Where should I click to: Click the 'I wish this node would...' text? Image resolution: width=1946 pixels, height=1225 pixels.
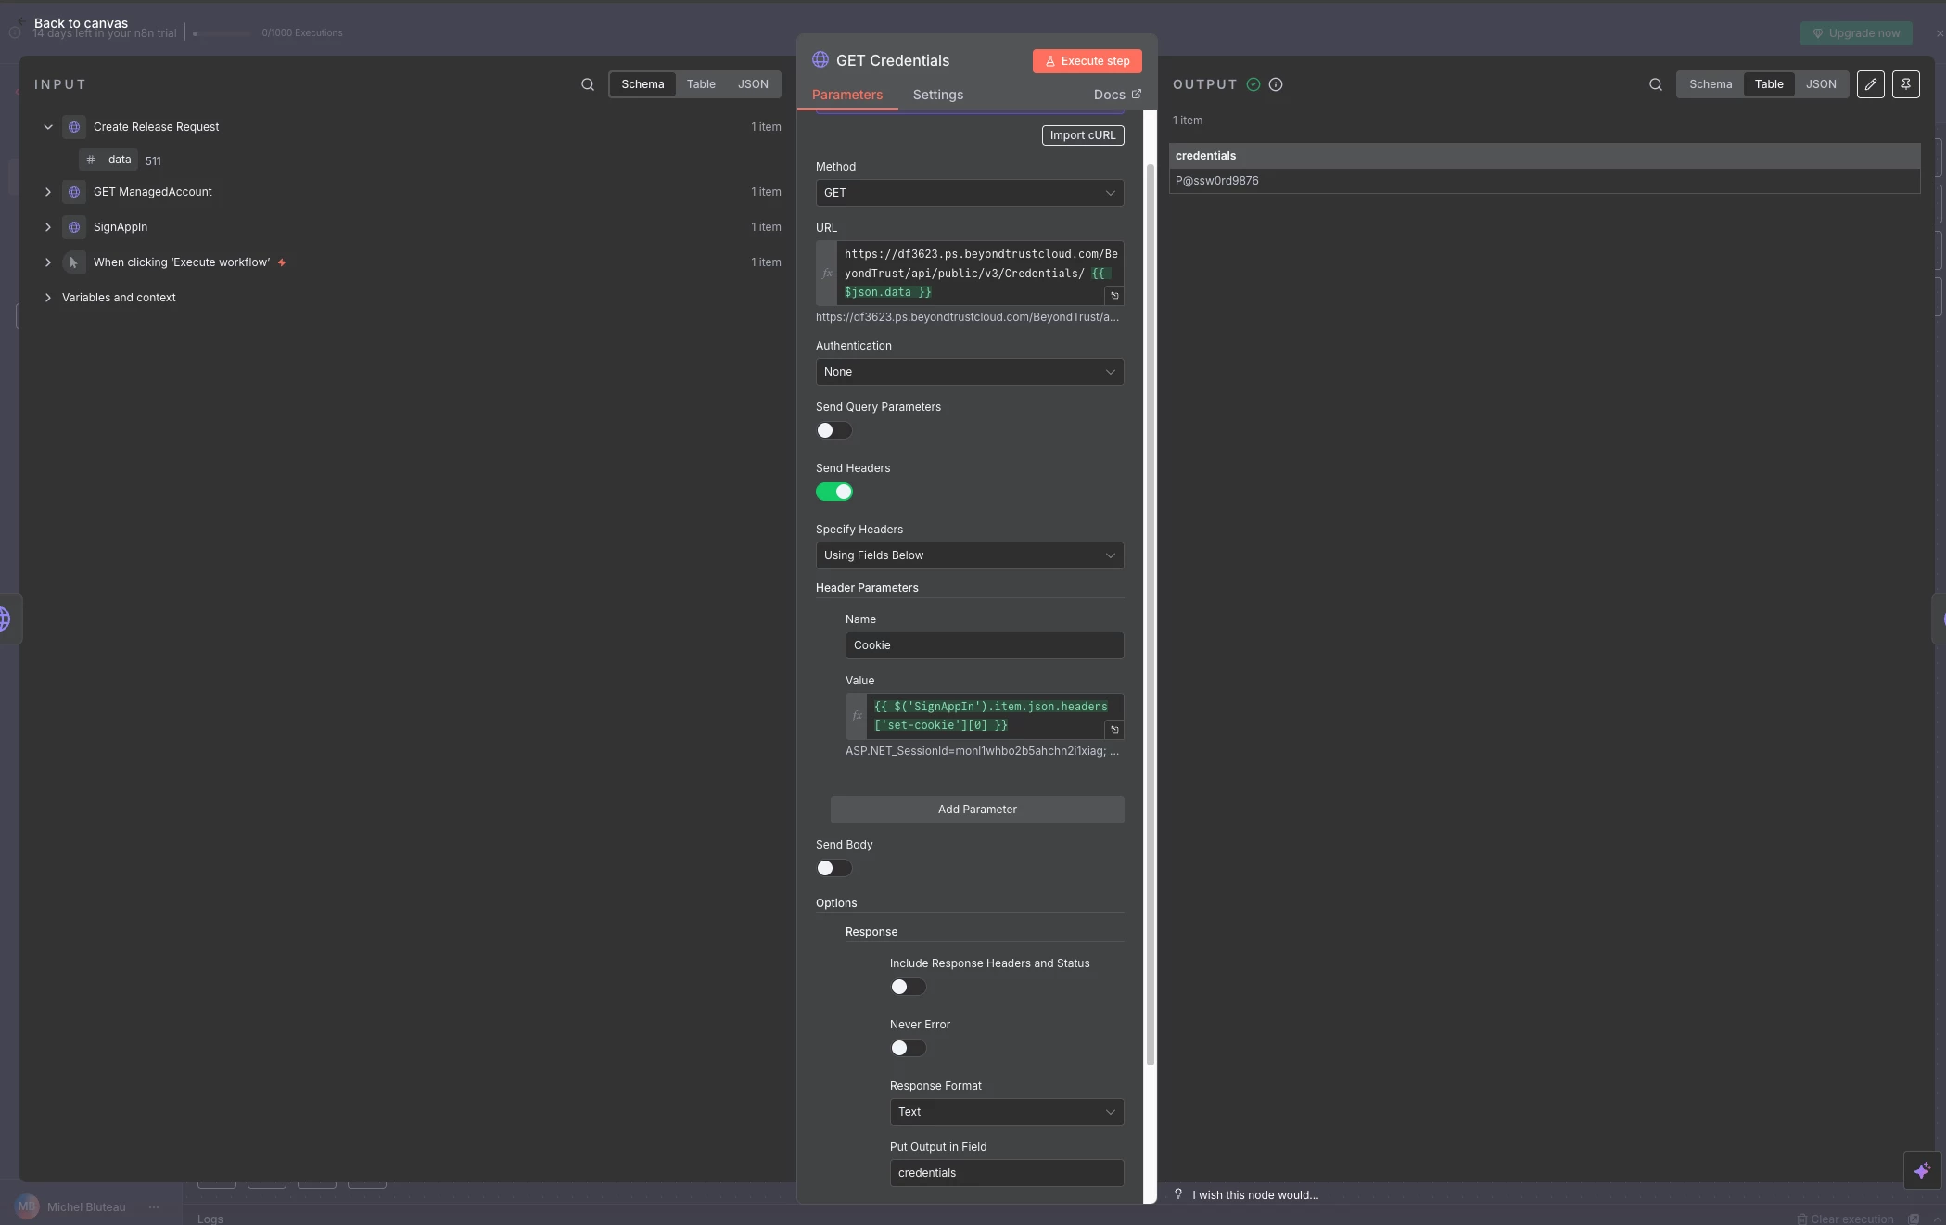click(x=1255, y=1195)
